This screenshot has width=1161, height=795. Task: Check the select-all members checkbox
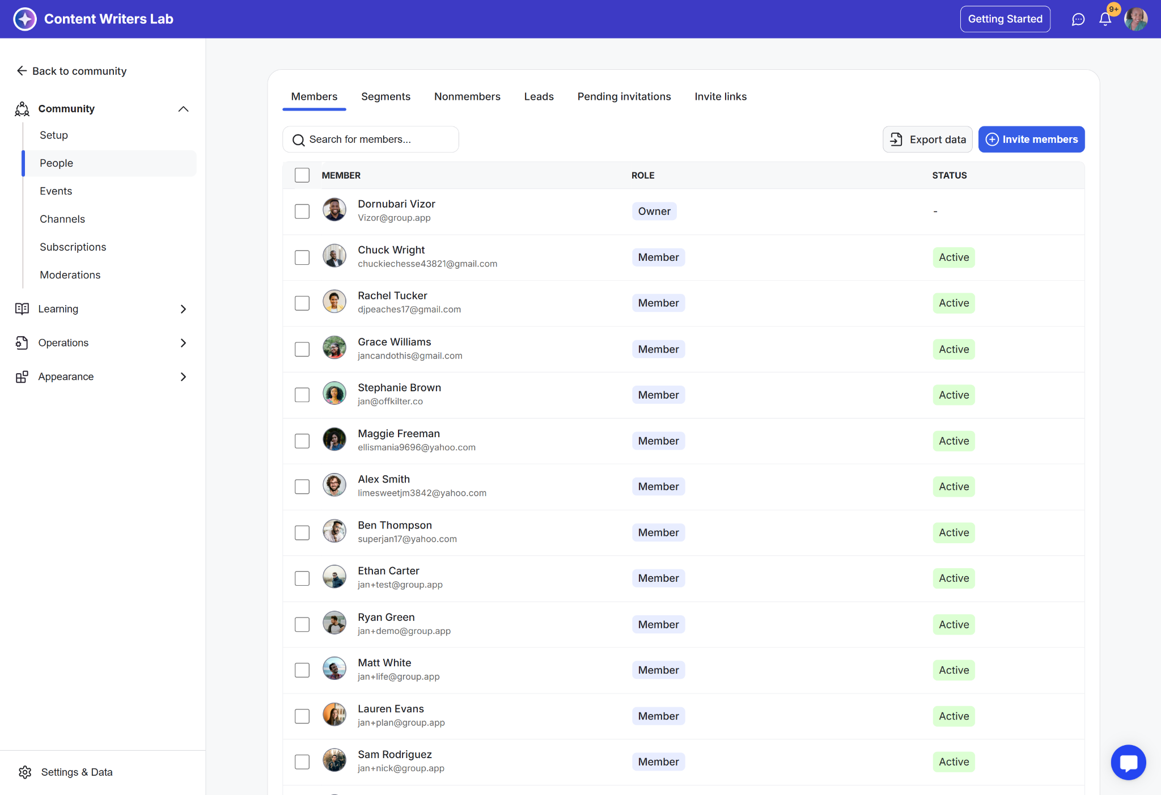point(302,175)
